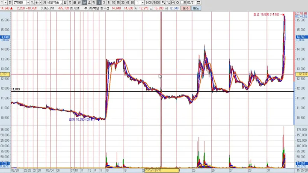This screenshot has height=173, width=308.
Task: Click the custom interval input showing 1
Action: coord(138,3)
